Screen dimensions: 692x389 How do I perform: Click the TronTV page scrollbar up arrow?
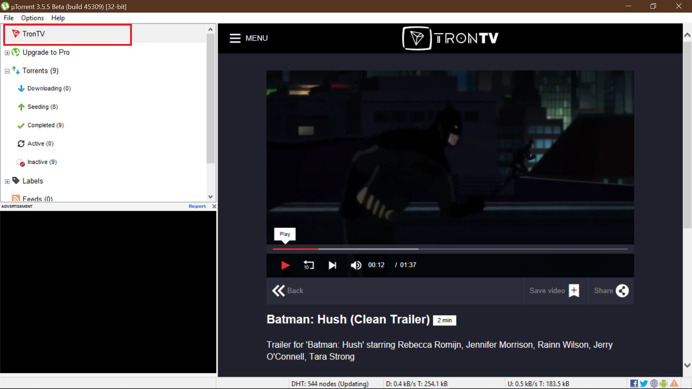pos(687,35)
